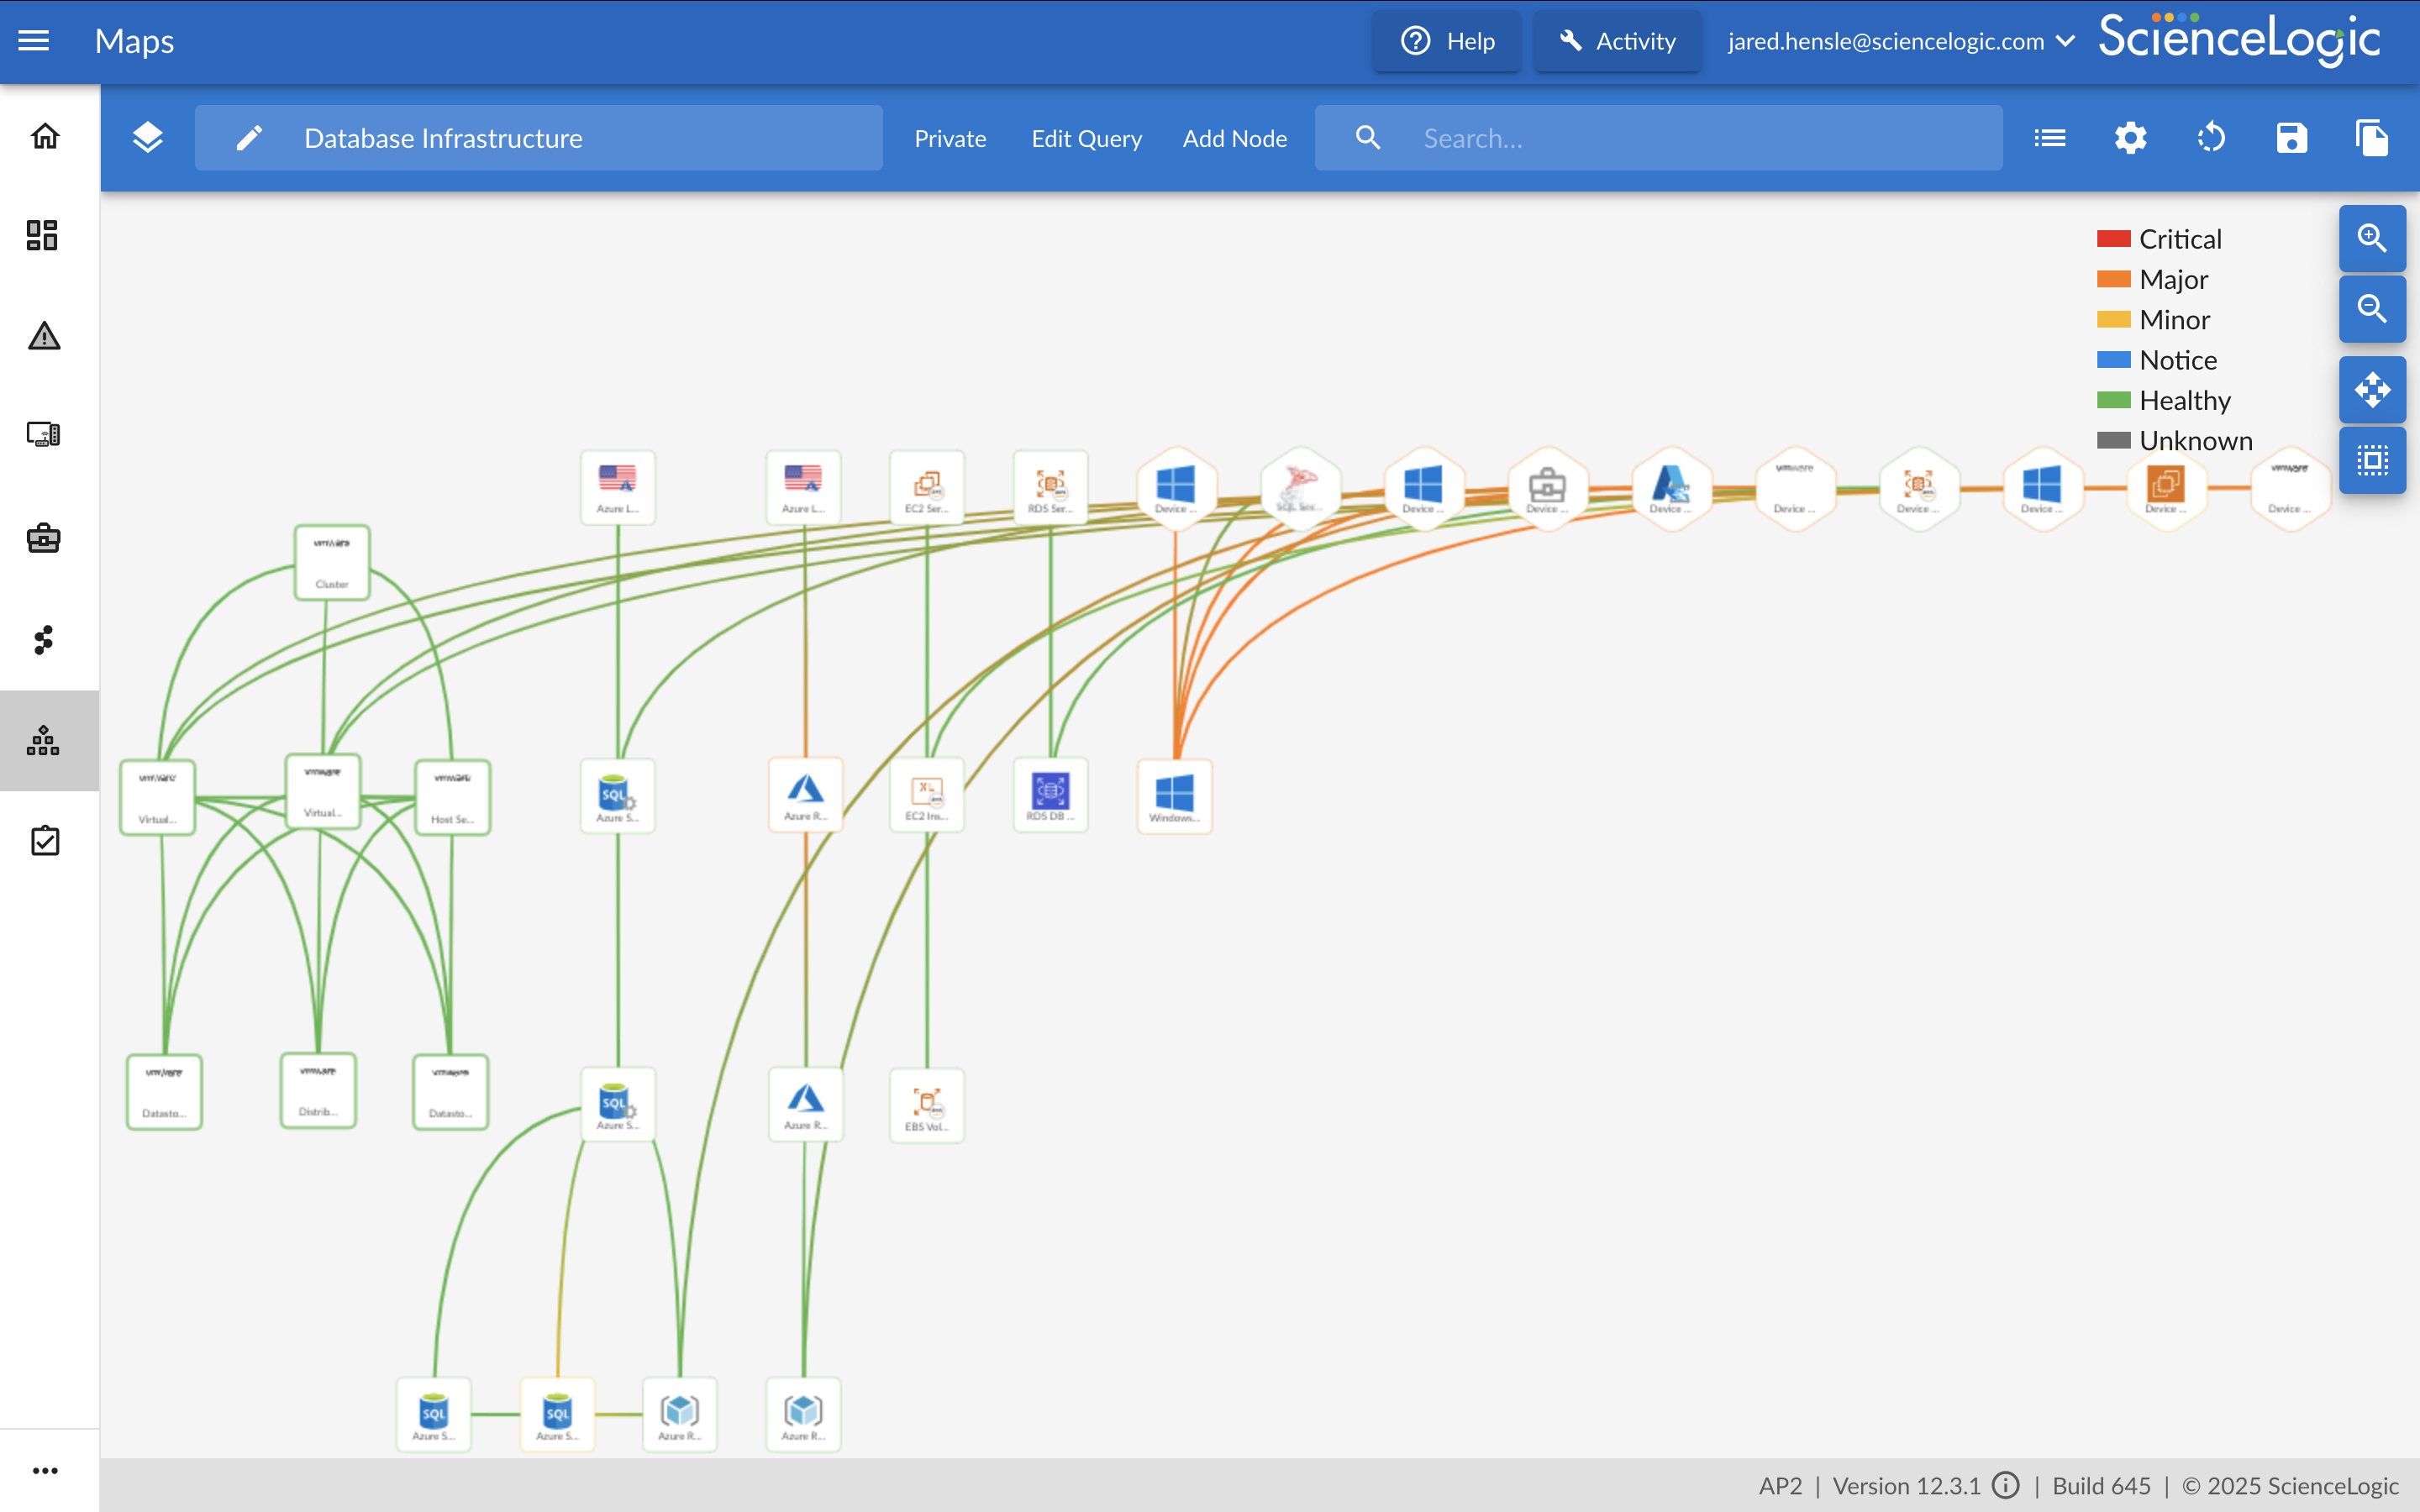
Task: Select the RDS DB node
Action: pyautogui.click(x=1050, y=795)
